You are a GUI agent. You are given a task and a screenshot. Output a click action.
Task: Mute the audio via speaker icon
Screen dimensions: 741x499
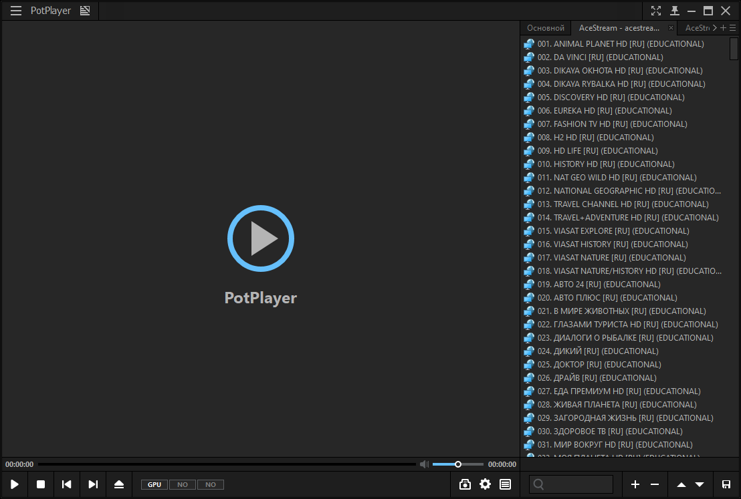424,464
